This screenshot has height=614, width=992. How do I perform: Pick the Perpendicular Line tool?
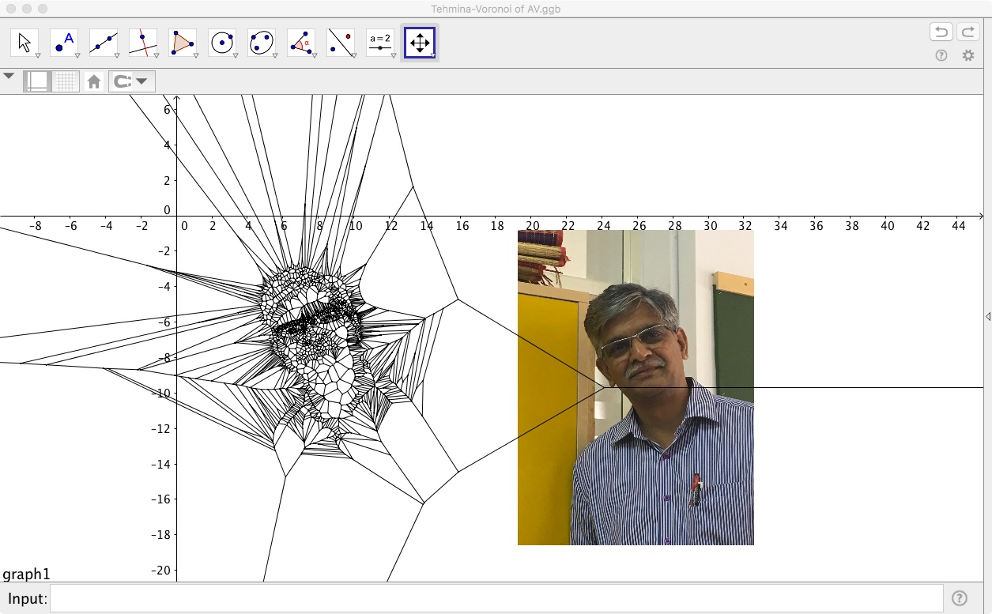coord(143,43)
